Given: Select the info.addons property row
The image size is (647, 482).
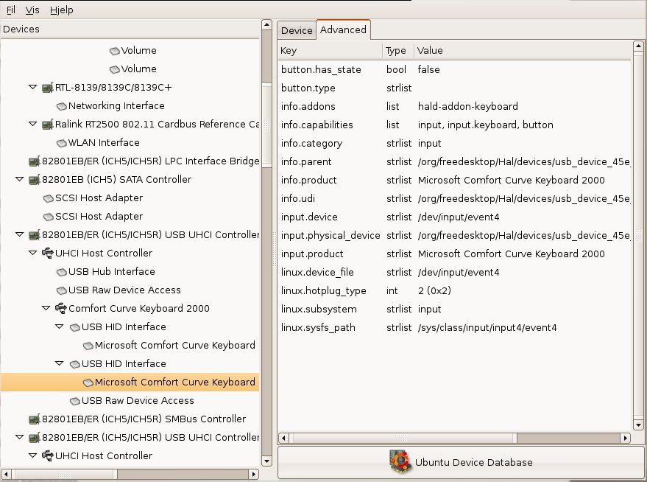Looking at the screenshot, I should click(455, 106).
